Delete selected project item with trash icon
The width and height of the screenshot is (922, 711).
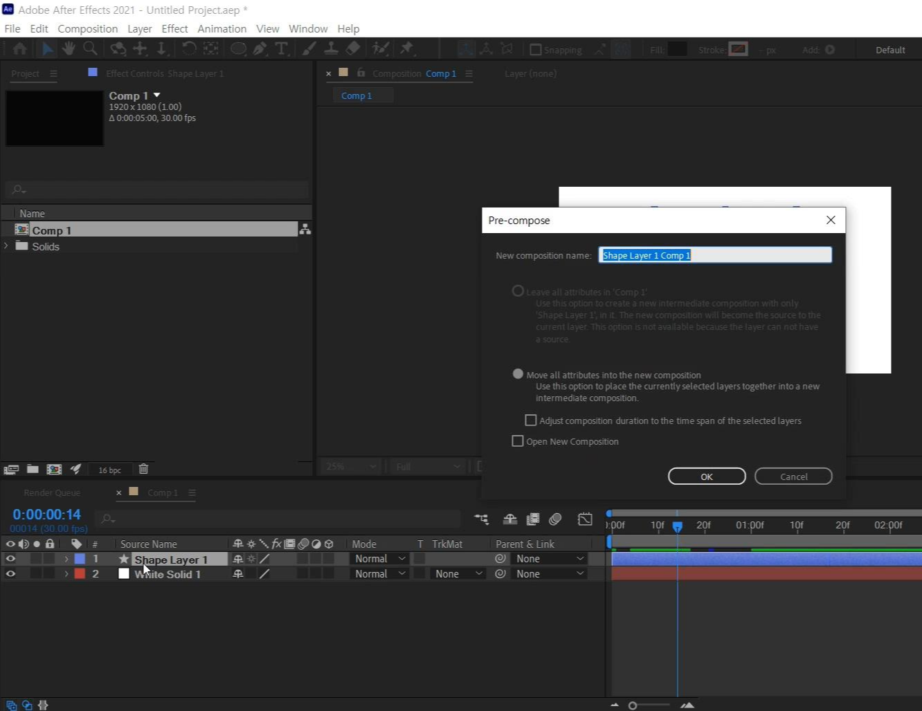[143, 469]
